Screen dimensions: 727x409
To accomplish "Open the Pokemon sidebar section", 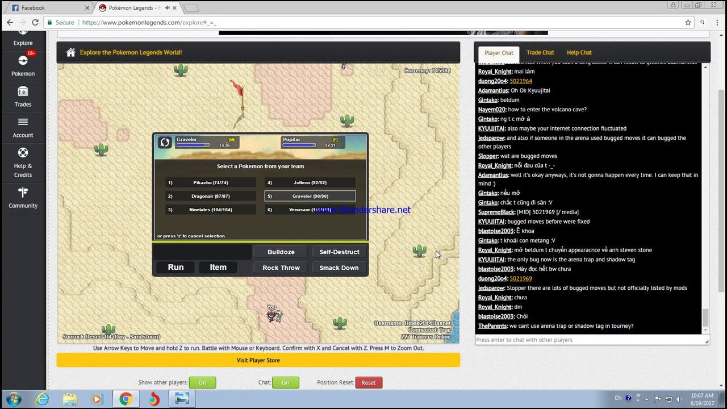I will 23,65.
